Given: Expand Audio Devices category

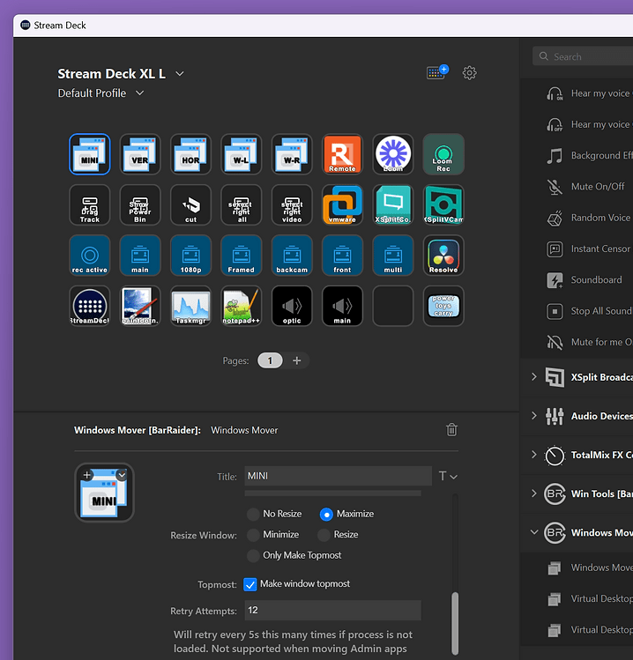Looking at the screenshot, I should [x=534, y=416].
